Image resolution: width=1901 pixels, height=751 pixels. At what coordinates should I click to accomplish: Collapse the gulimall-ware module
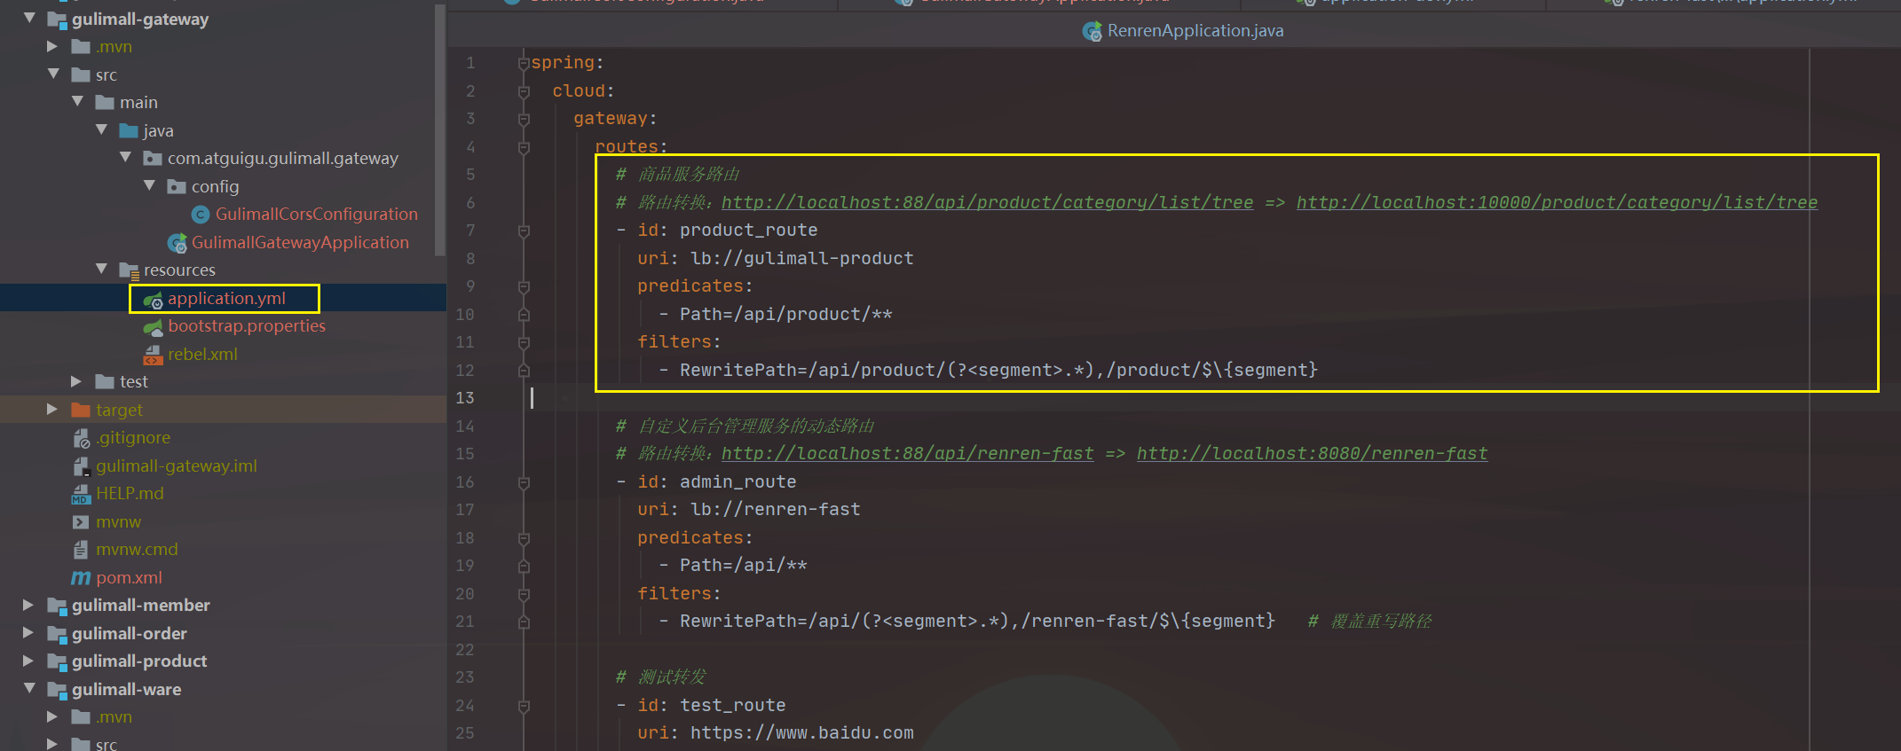[x=29, y=689]
